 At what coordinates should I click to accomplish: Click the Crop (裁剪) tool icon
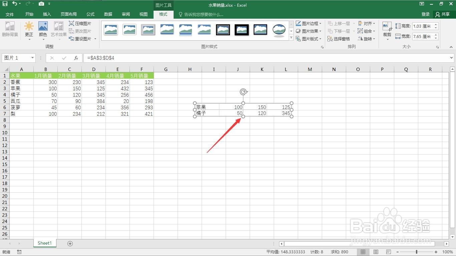(x=387, y=27)
